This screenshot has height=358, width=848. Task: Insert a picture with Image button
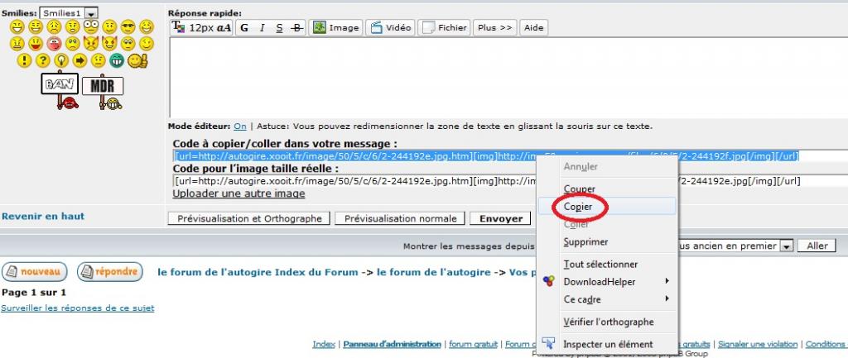pyautogui.click(x=336, y=28)
